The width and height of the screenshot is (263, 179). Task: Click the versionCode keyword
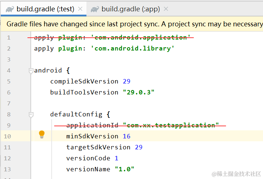(88, 159)
